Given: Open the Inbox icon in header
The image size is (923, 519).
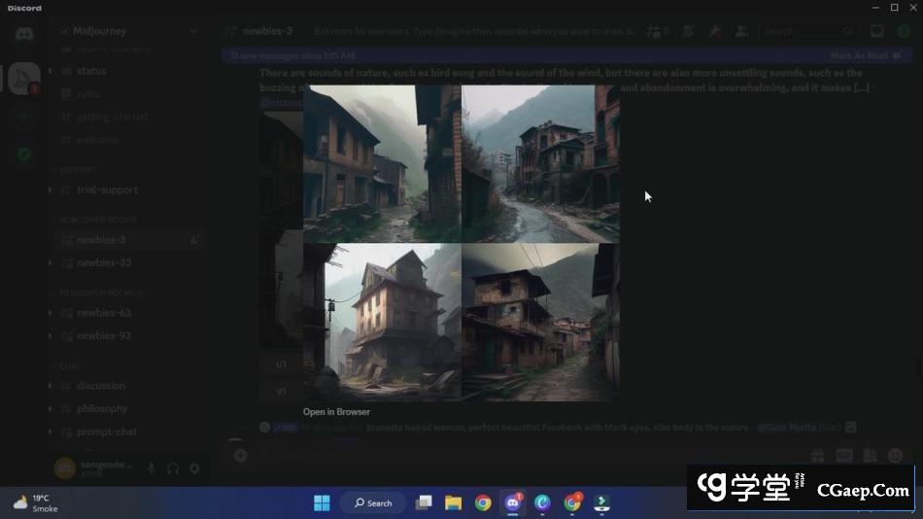Looking at the screenshot, I should (876, 31).
